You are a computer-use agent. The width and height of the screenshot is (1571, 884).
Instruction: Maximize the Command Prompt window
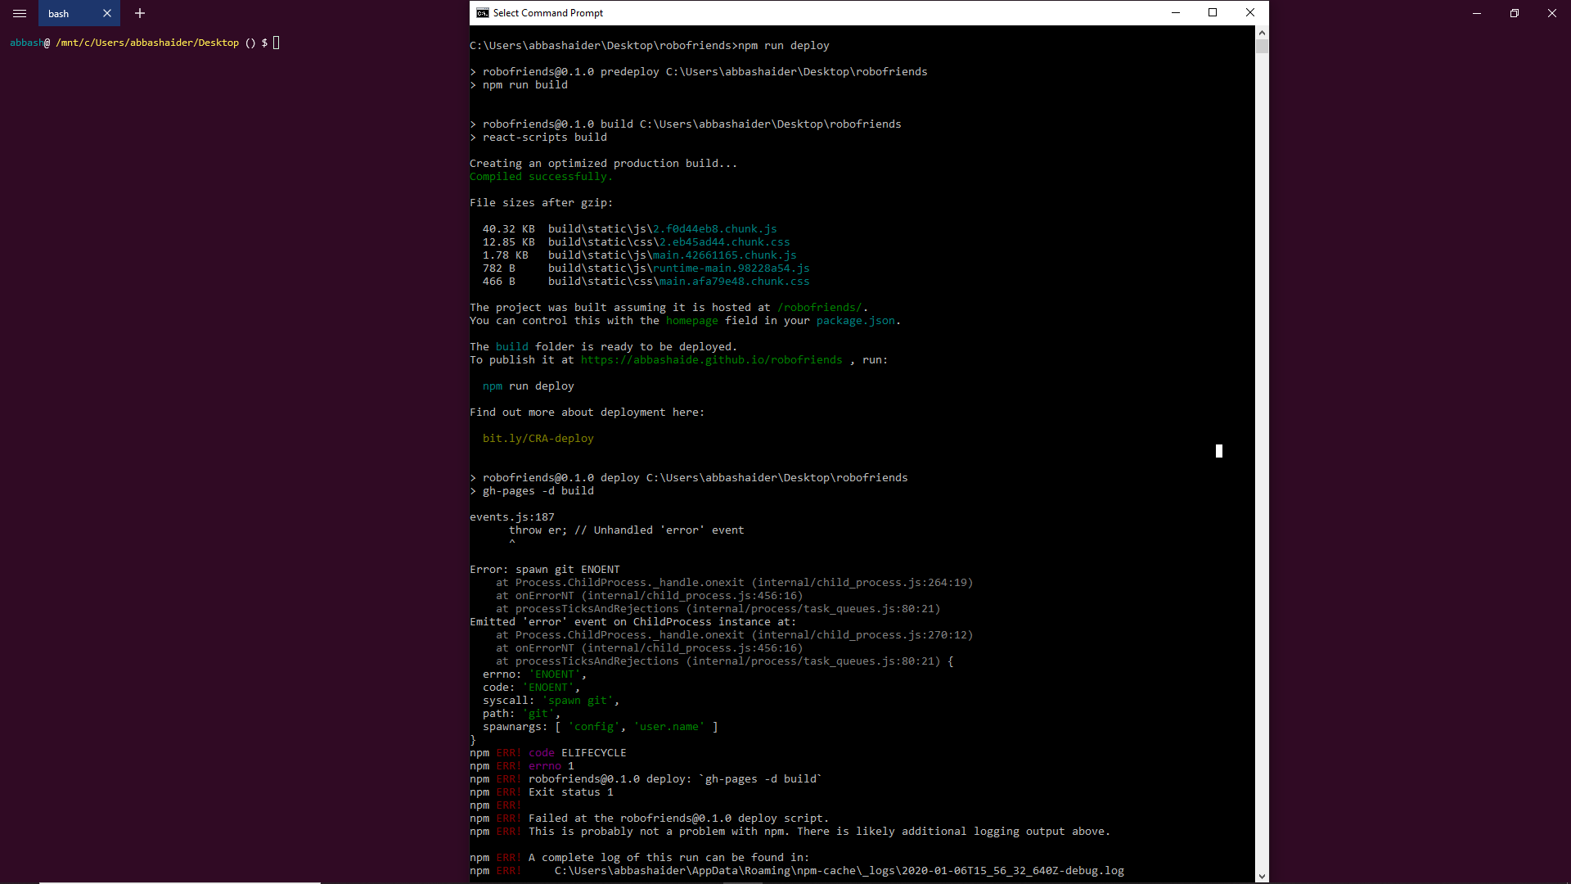(1213, 12)
